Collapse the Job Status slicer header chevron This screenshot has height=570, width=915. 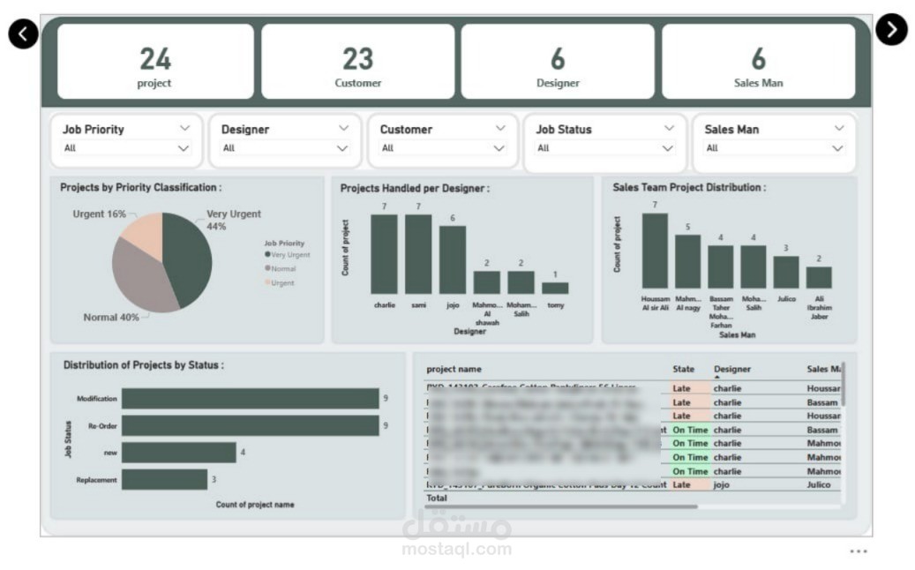click(x=669, y=128)
